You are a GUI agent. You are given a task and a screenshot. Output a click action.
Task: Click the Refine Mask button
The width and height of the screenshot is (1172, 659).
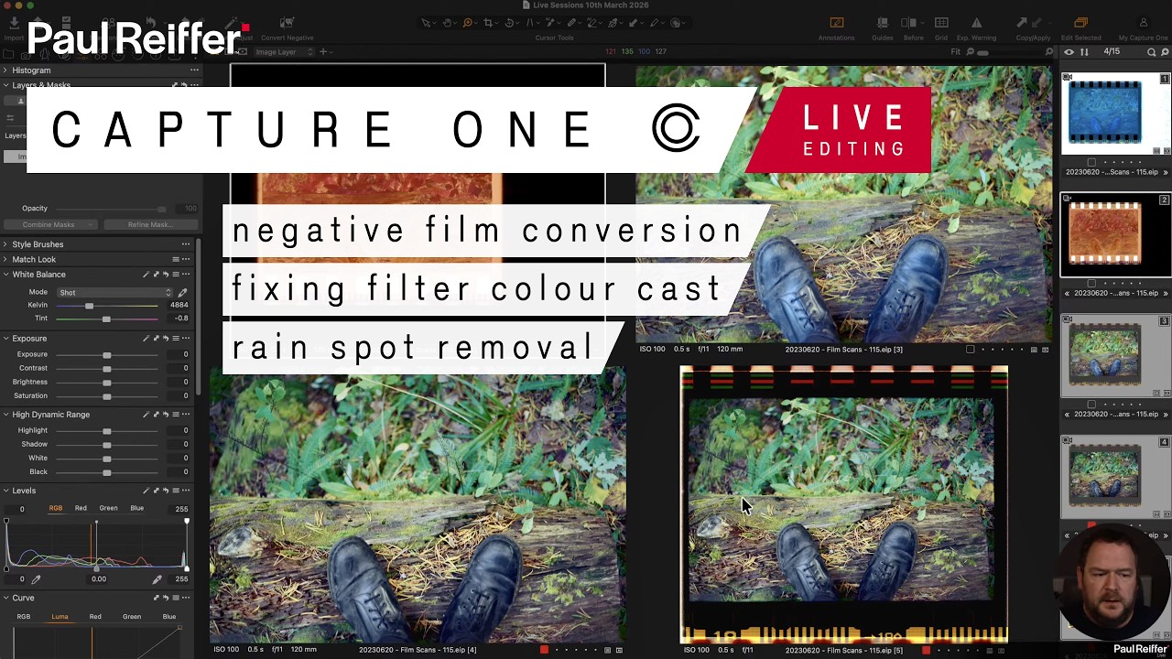coord(149,224)
